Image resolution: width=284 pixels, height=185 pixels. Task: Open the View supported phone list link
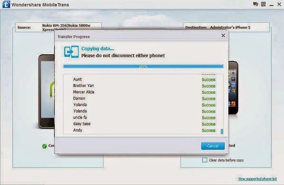click(x=257, y=179)
